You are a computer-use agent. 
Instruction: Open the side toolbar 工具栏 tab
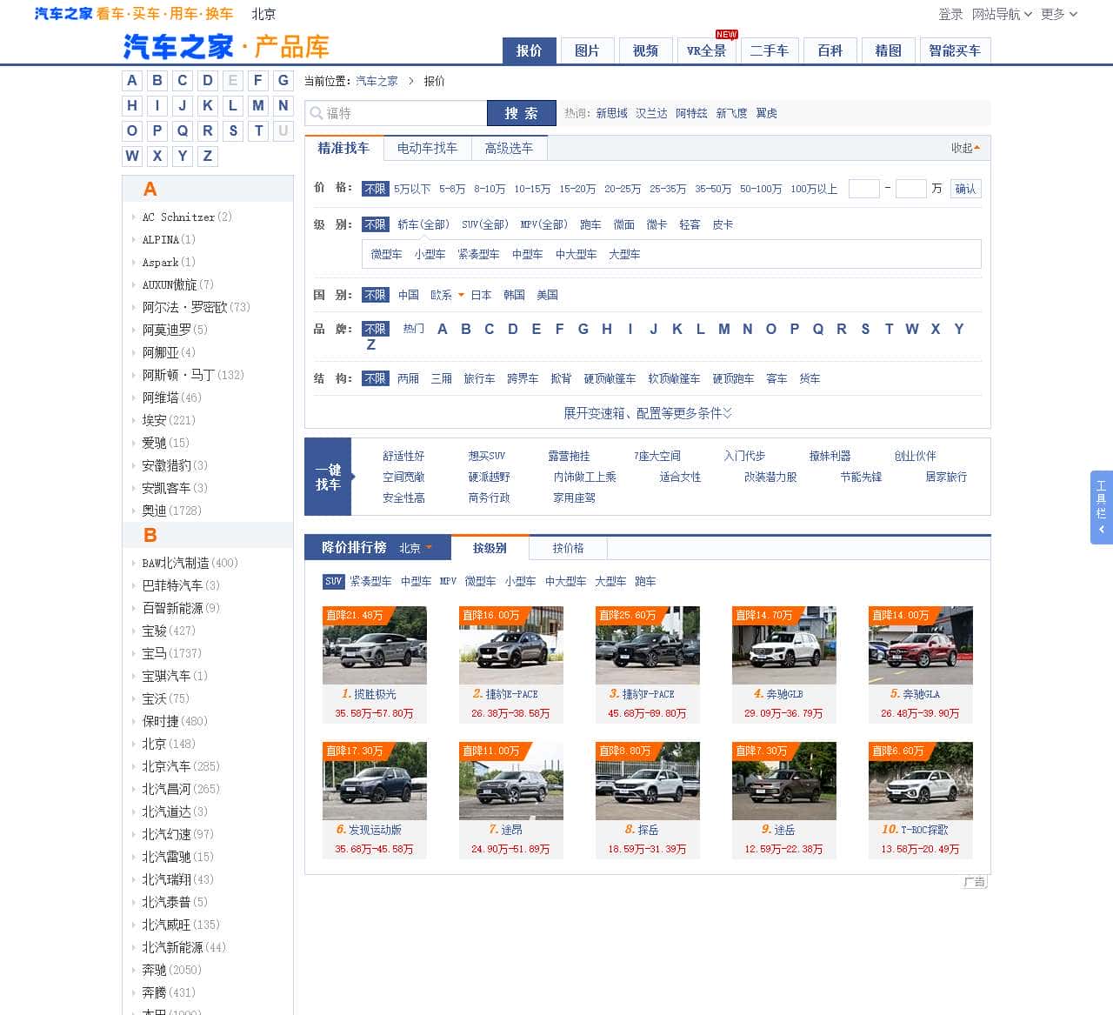1101,507
